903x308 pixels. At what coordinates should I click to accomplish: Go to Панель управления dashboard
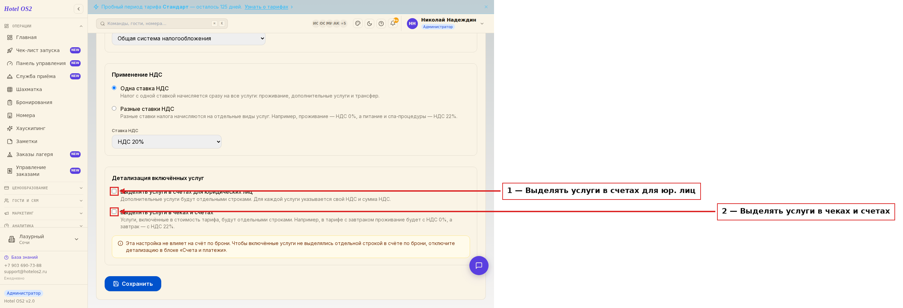44,63
